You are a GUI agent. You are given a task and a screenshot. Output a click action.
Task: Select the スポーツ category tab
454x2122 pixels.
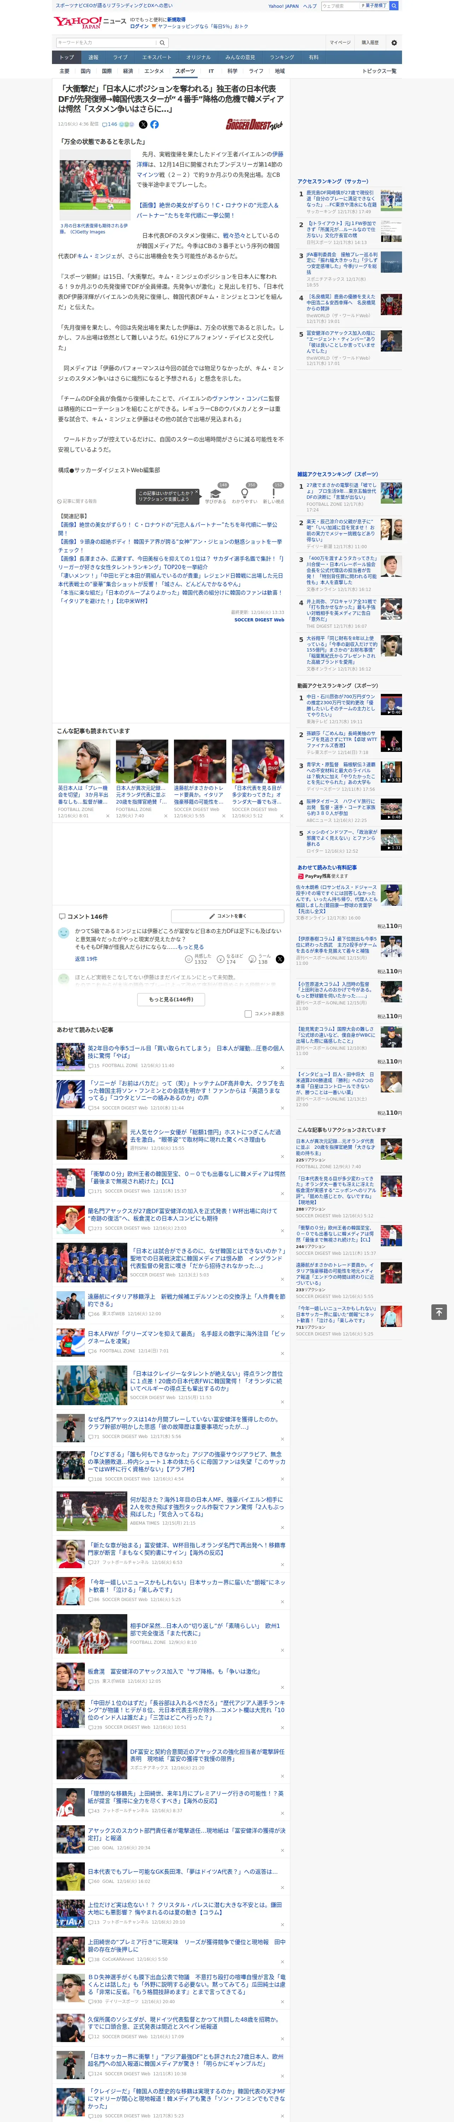[185, 71]
